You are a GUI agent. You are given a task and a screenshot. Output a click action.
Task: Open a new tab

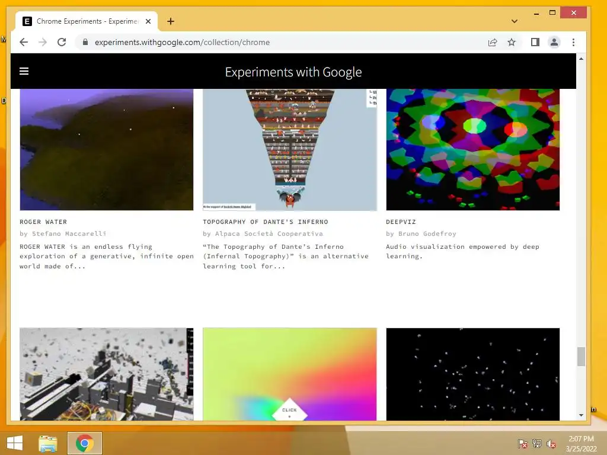(171, 21)
